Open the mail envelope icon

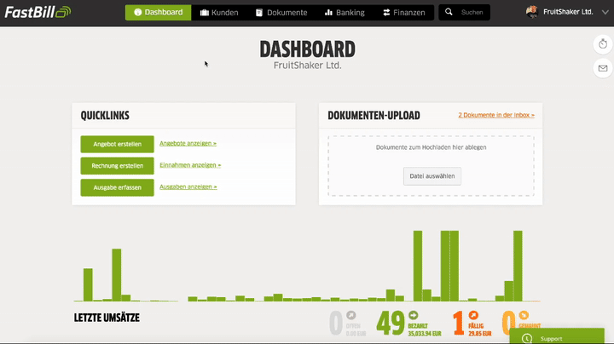pyautogui.click(x=602, y=68)
